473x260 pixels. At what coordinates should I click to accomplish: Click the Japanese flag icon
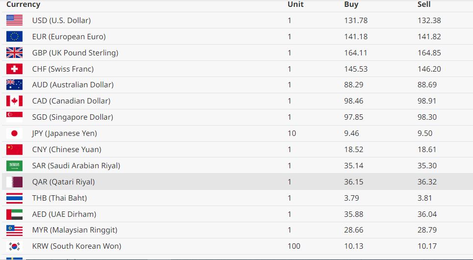14,133
